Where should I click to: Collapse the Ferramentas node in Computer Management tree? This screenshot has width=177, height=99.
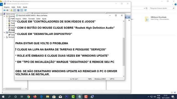click(4, 16)
